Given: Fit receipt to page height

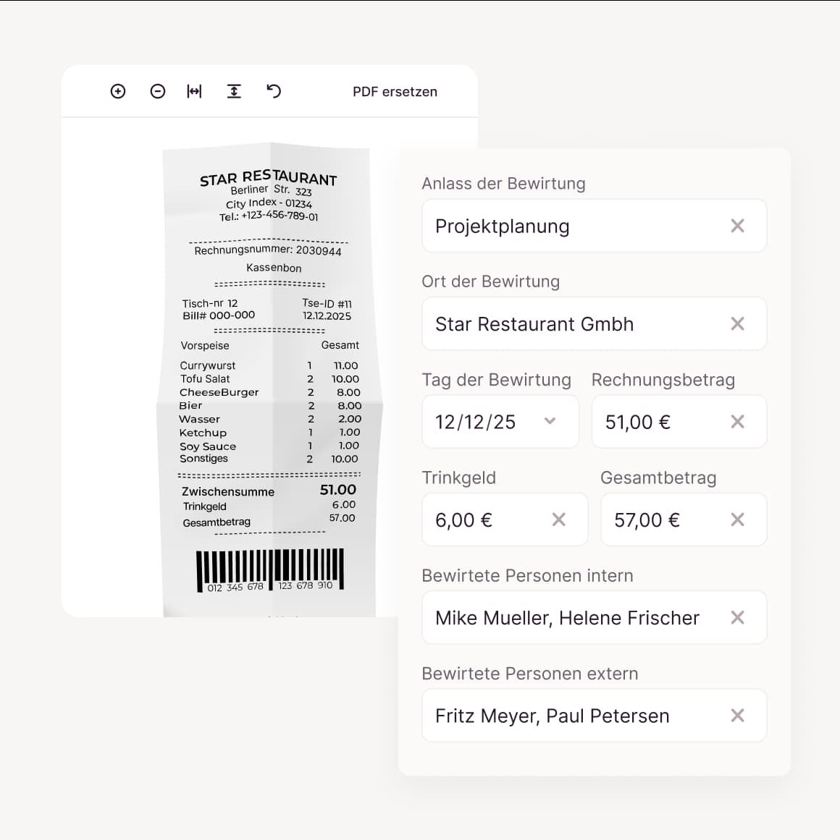Looking at the screenshot, I should tap(234, 91).
